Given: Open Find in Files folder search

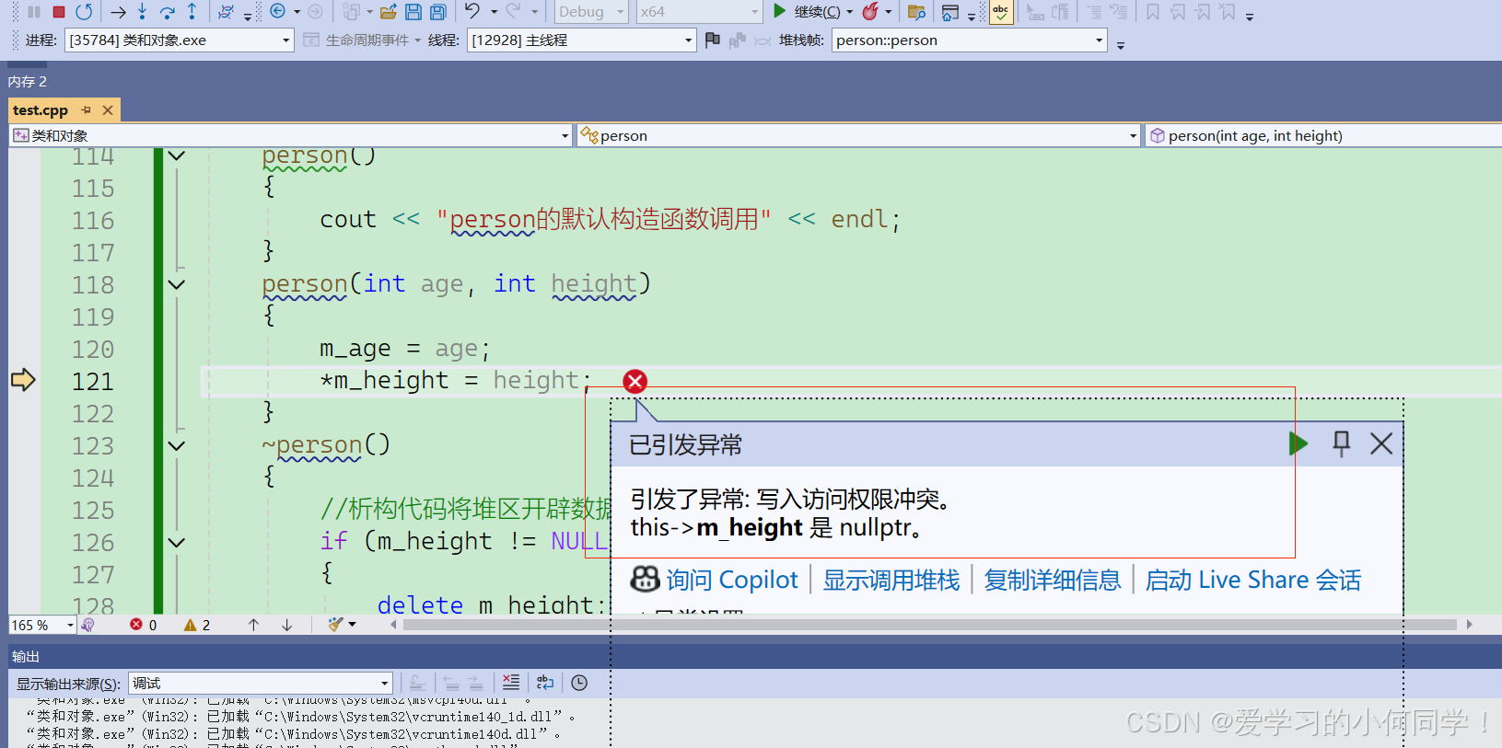Looking at the screenshot, I should coord(916,12).
